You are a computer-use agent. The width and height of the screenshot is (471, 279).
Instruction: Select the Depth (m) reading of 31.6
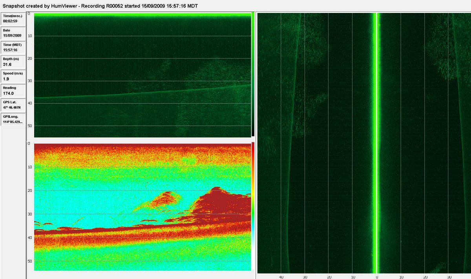(13, 62)
